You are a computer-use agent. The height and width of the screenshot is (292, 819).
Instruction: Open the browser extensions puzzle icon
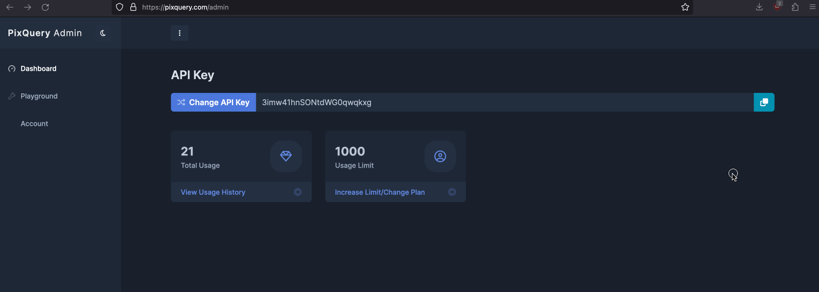(795, 7)
